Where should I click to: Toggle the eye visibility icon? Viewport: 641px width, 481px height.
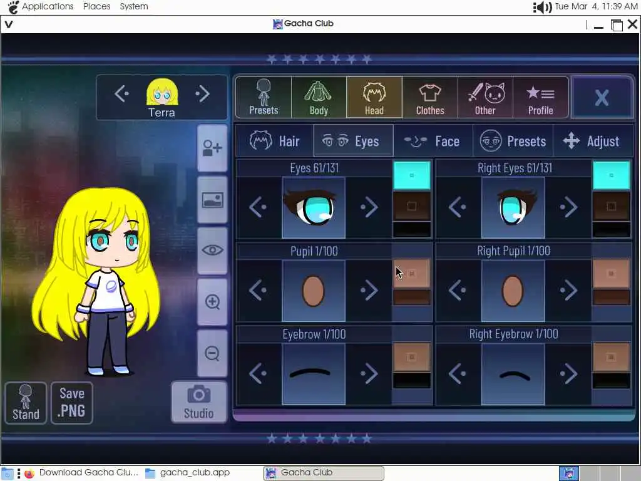[212, 251]
